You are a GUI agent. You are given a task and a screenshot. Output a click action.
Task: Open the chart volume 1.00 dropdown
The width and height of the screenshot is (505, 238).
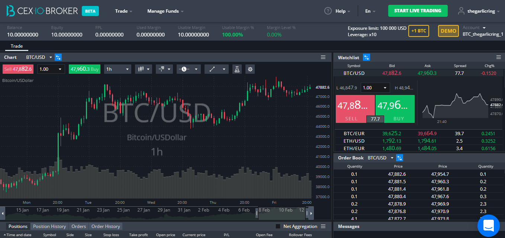(x=51, y=69)
